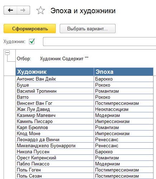Uncheck the Художник filter checkbox
The height and width of the screenshot is (179, 156).
[32, 41]
